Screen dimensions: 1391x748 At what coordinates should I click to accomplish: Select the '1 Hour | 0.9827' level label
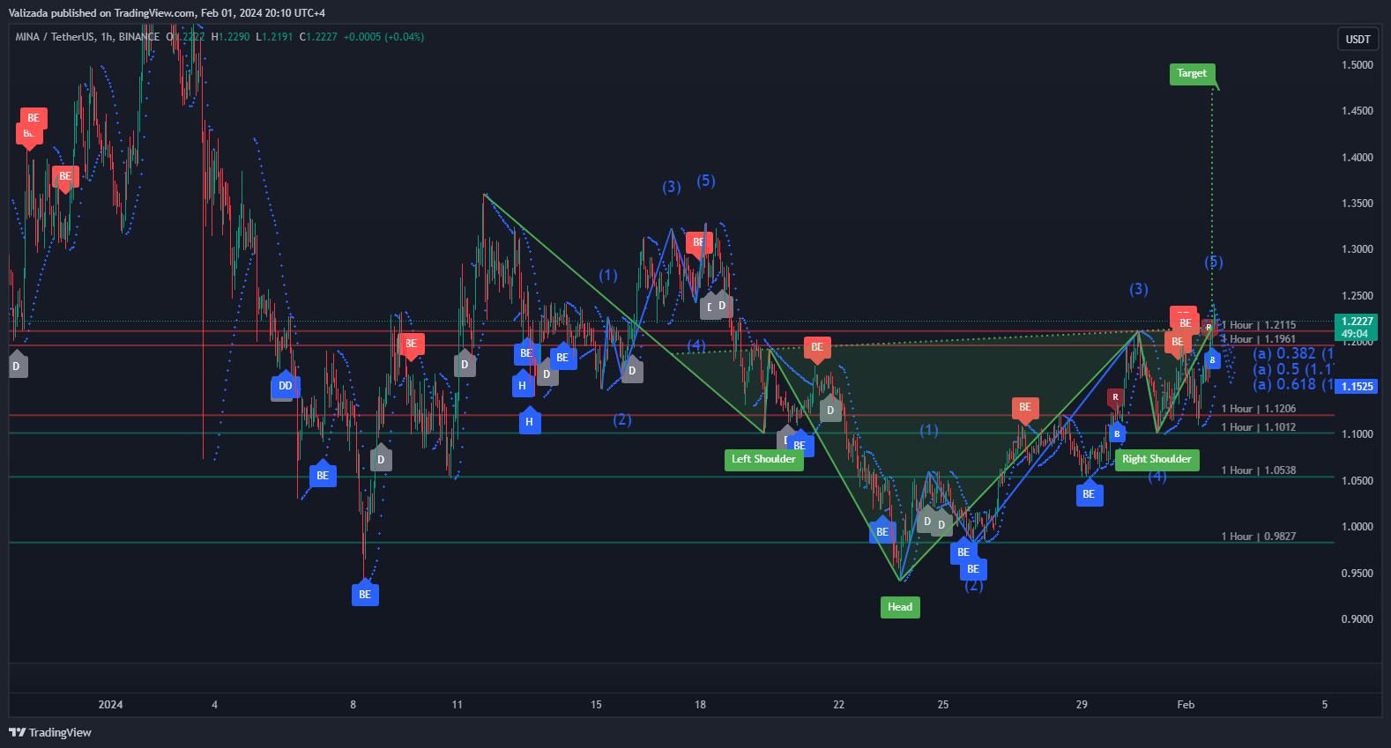tap(1259, 537)
